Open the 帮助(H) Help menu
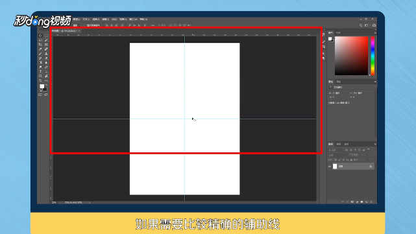The width and height of the screenshot is (416, 234). (x=143, y=19)
